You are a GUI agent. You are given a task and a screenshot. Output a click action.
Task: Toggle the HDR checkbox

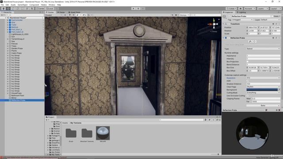click(248, 81)
